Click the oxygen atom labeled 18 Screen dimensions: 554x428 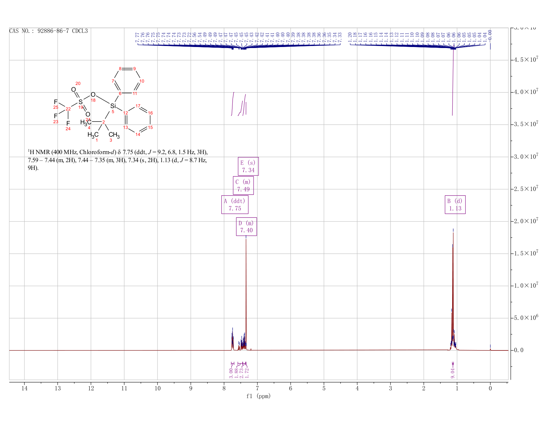93,95
